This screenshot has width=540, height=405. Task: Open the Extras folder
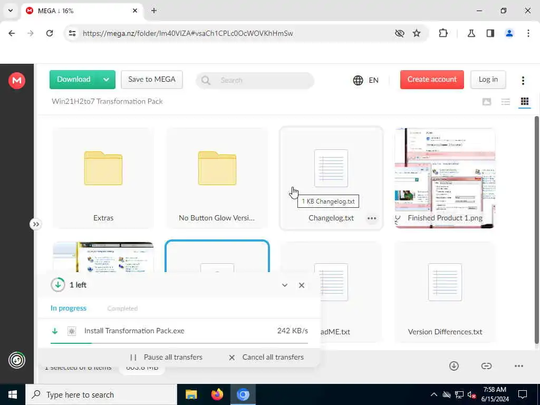[x=103, y=178]
